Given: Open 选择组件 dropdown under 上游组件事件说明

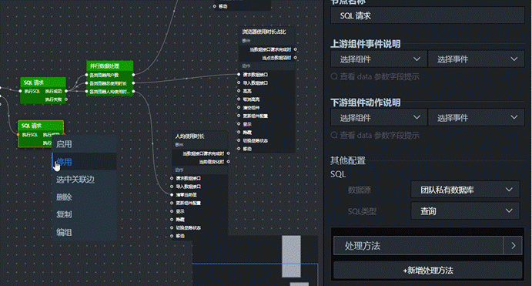Looking at the screenshot, I should (379, 59).
